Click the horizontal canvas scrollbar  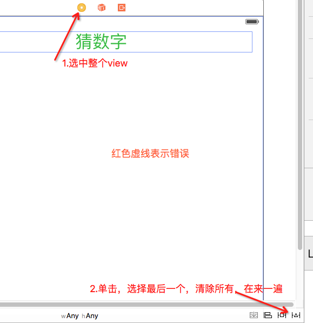point(146,305)
